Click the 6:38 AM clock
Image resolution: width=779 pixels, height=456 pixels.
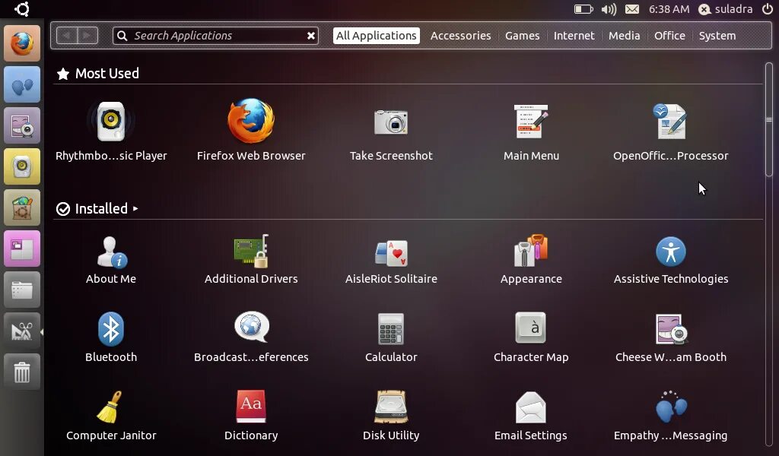click(669, 9)
